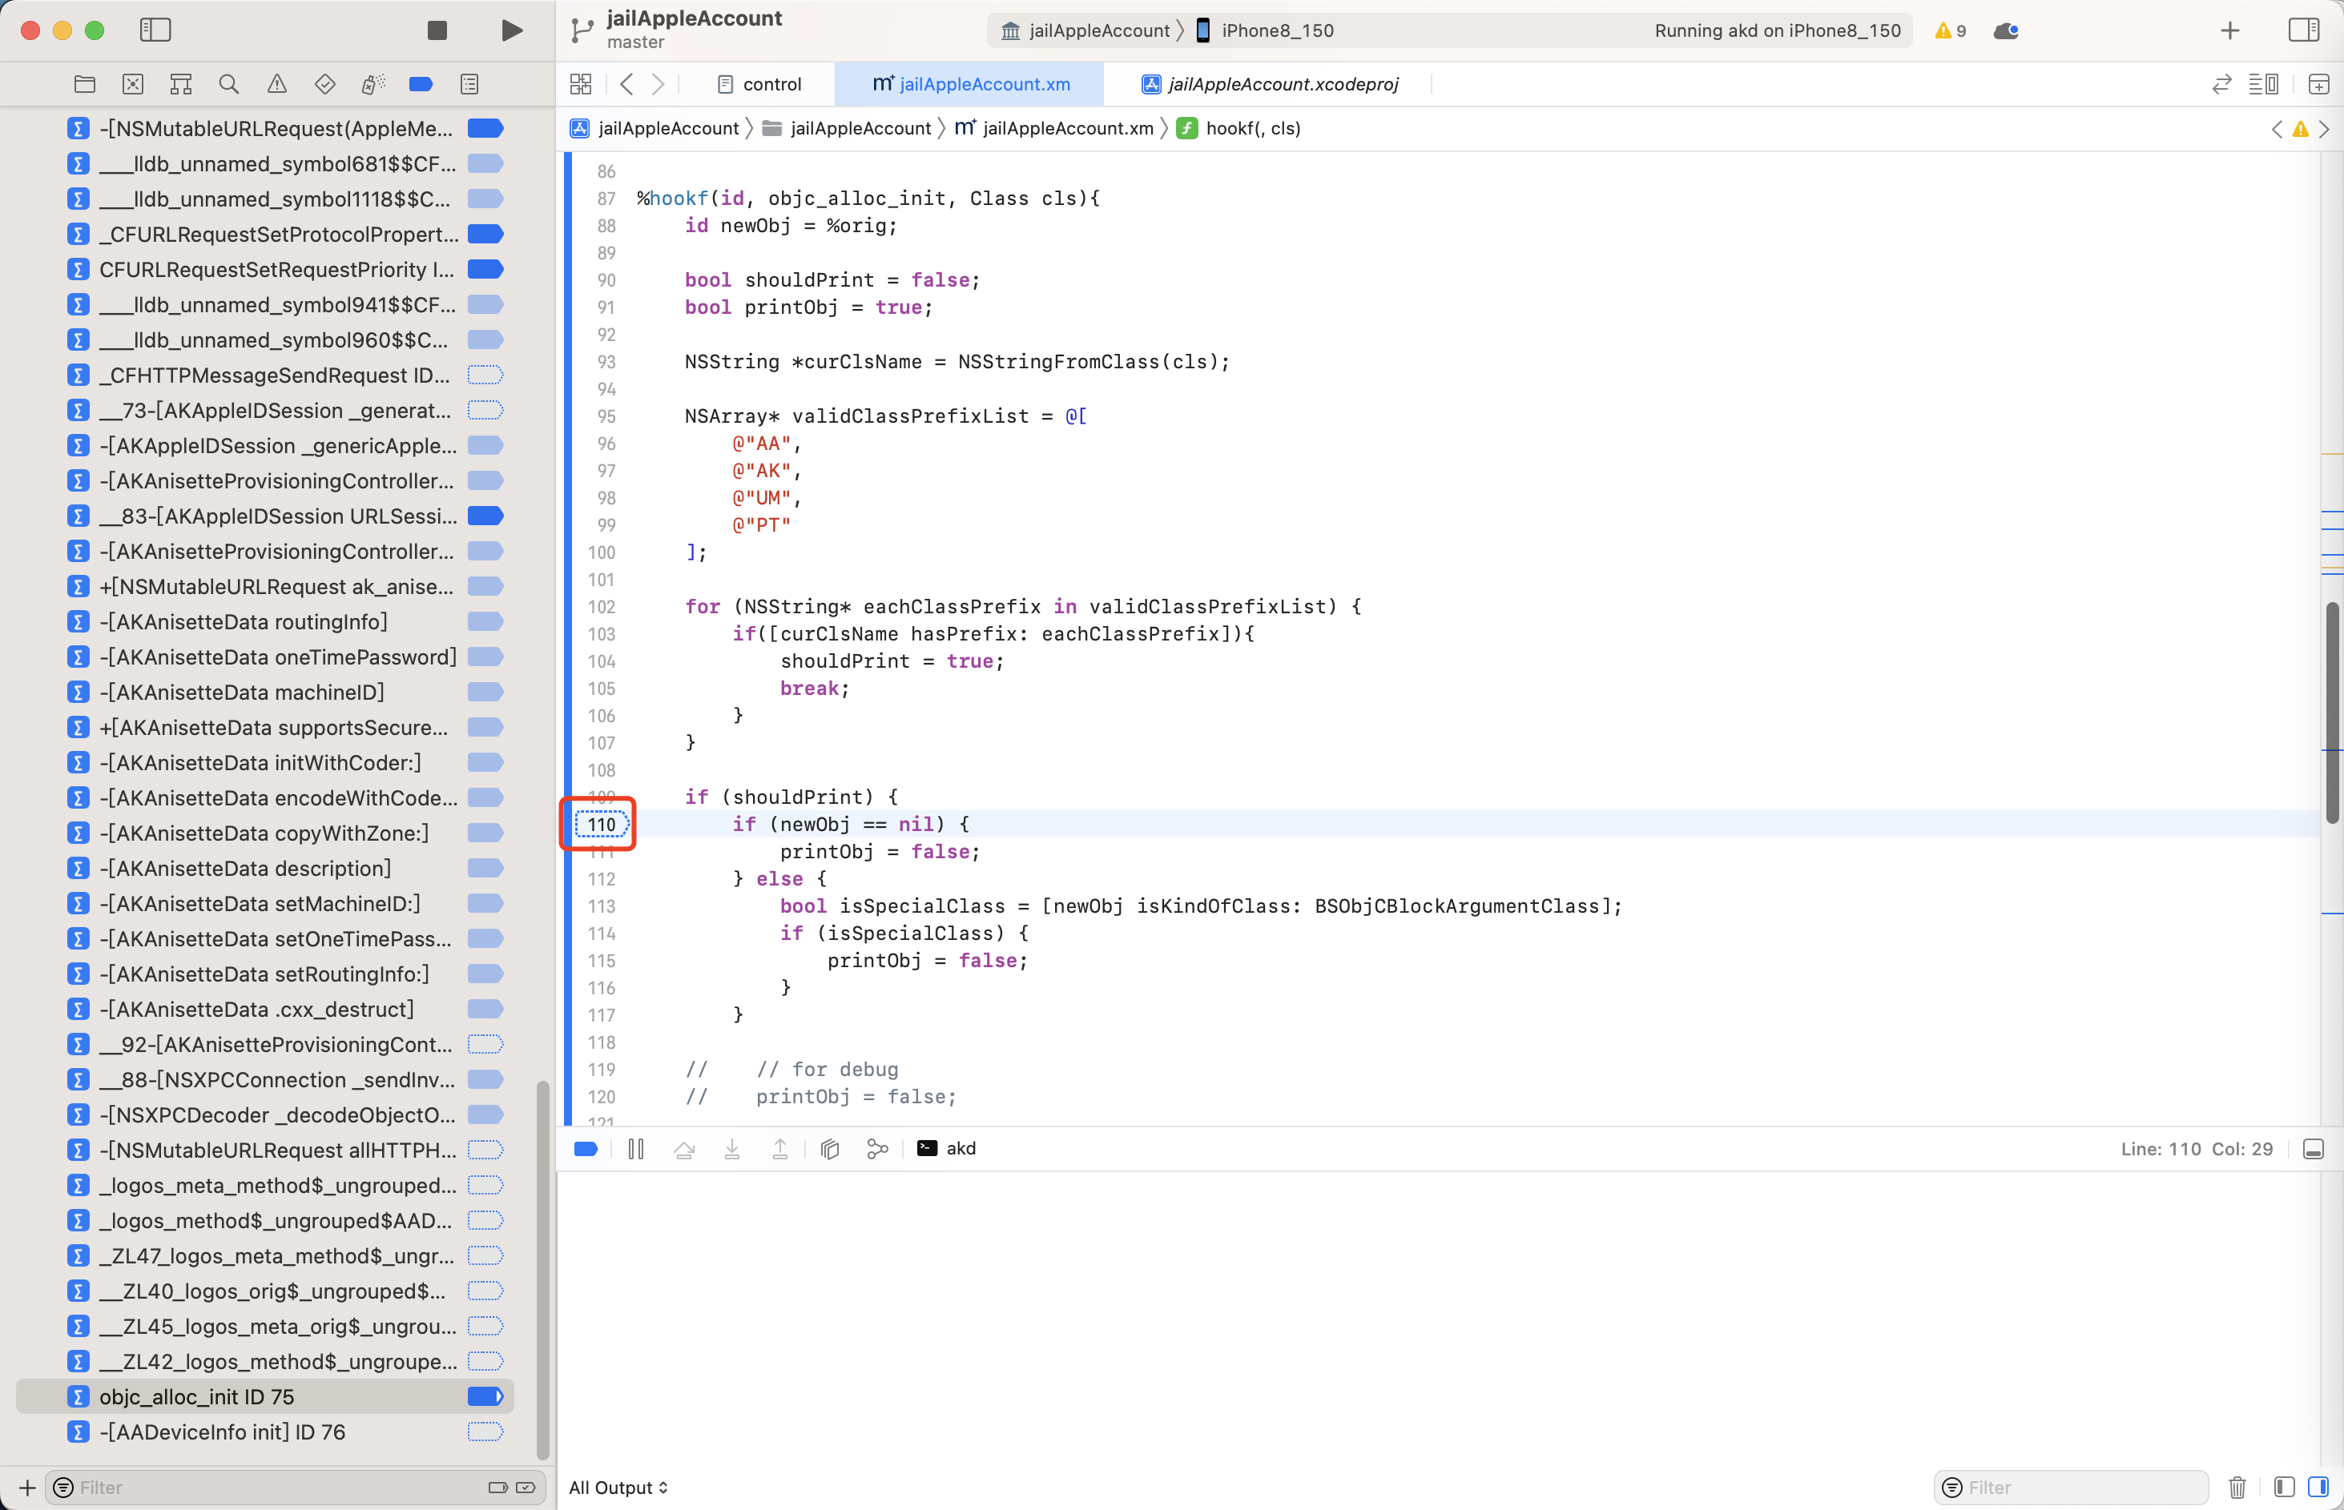Switch to the control tab

tap(759, 84)
